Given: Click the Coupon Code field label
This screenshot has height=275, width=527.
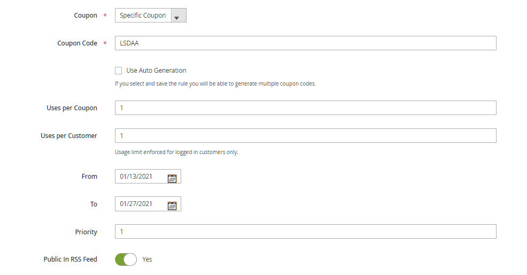Looking at the screenshot, I should coord(77,43).
